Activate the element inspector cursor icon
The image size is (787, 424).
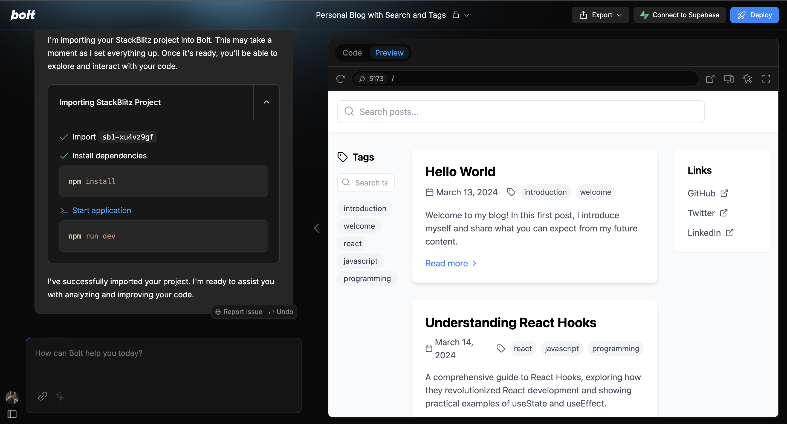(x=747, y=79)
